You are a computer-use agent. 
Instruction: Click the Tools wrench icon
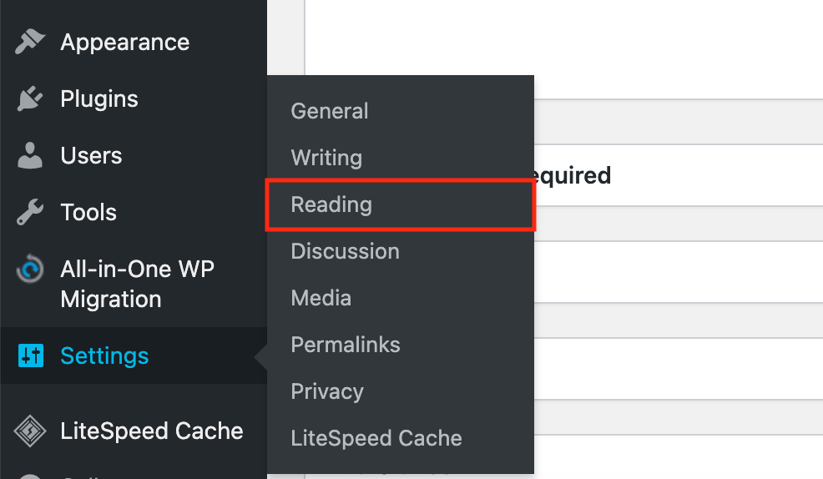tap(31, 213)
